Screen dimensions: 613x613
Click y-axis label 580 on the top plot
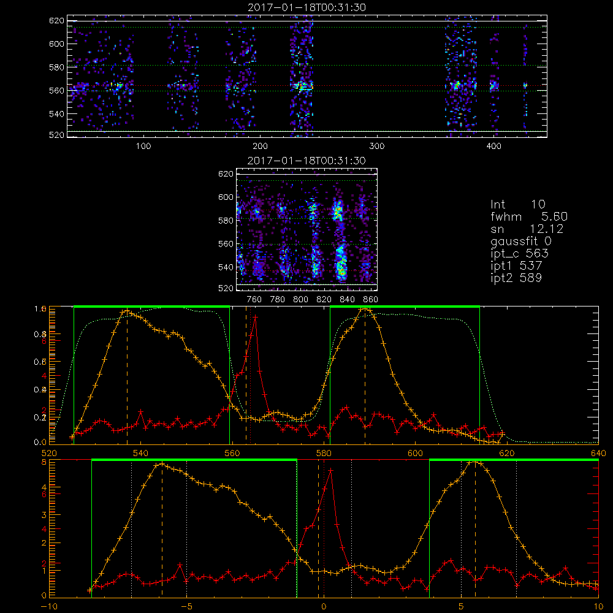56,67
